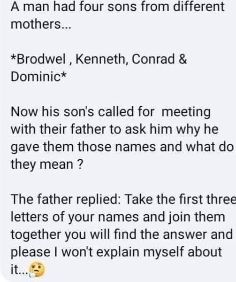Click the question mark after 'they mean'
Viewport: 236px width, 282px height.
coord(81,164)
